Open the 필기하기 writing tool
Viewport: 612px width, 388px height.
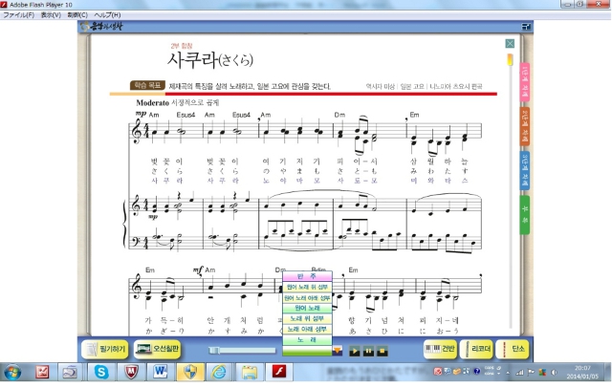(104, 349)
